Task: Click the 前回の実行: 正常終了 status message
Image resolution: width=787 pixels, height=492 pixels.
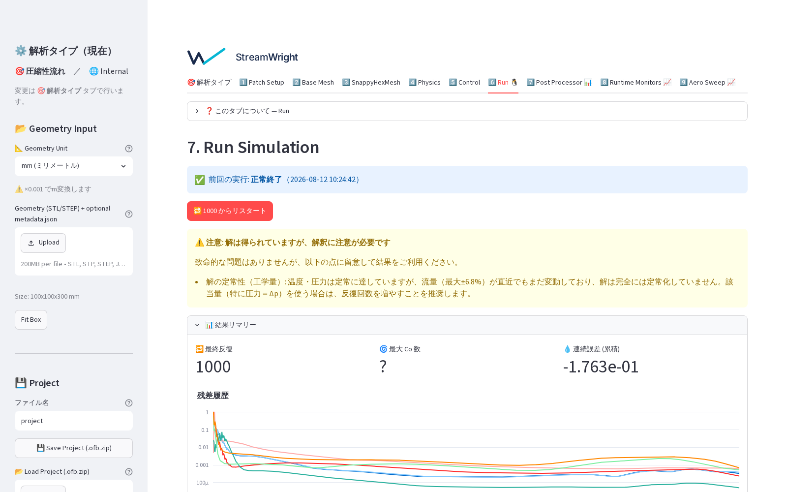Action: coord(467,180)
